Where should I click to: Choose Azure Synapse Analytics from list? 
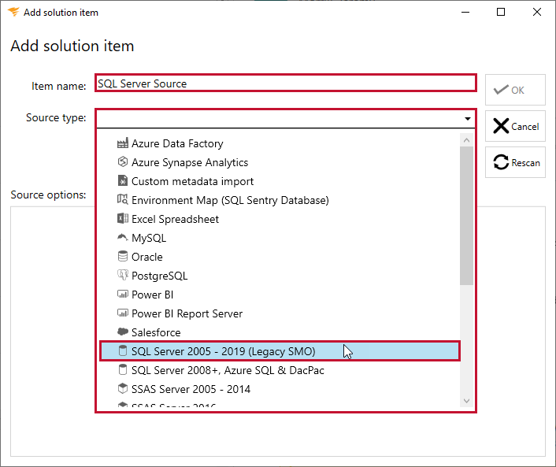point(280,162)
